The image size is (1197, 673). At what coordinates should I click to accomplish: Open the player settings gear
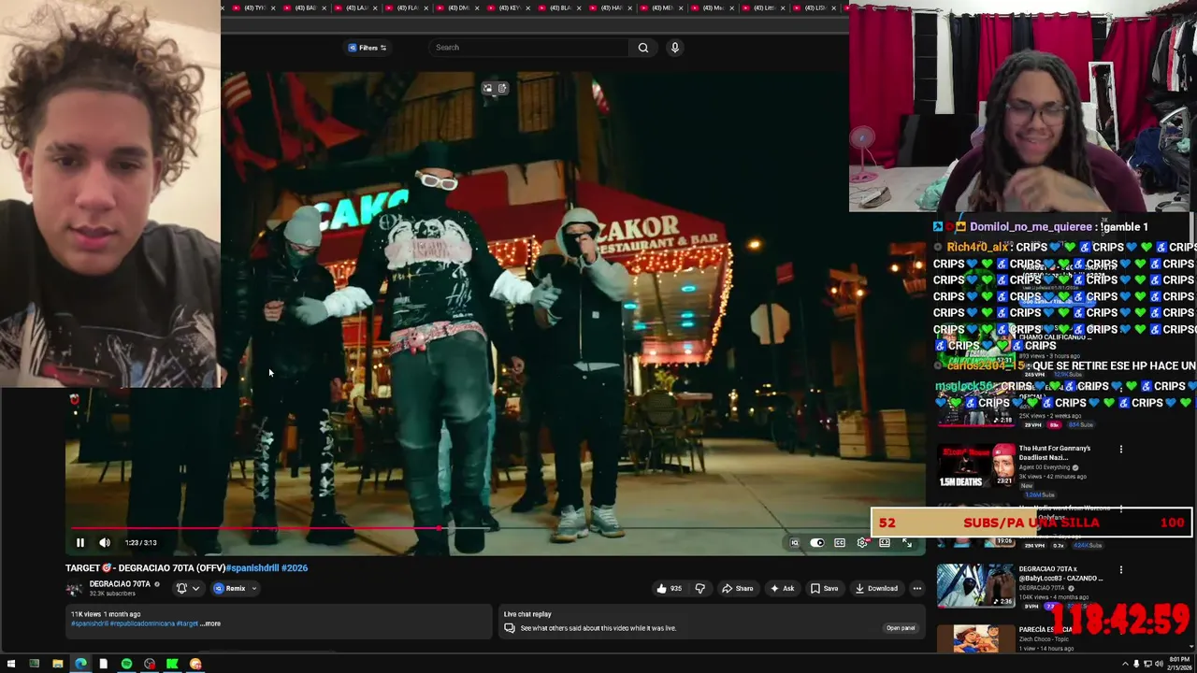[862, 543]
